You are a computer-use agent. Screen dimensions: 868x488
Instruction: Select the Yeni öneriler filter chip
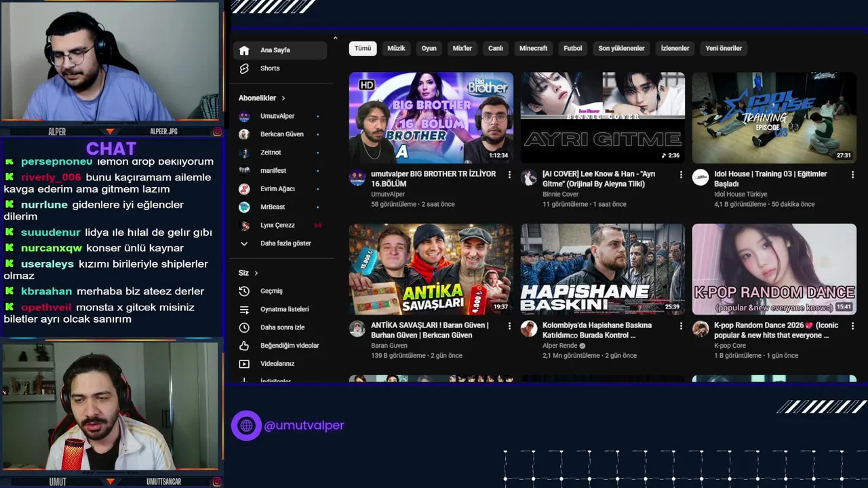(x=724, y=48)
